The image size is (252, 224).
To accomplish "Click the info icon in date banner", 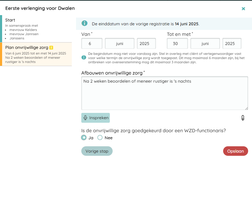I will point(84,24).
